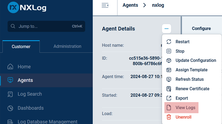
Task: Select the Customer tab
Action: (x=21, y=46)
